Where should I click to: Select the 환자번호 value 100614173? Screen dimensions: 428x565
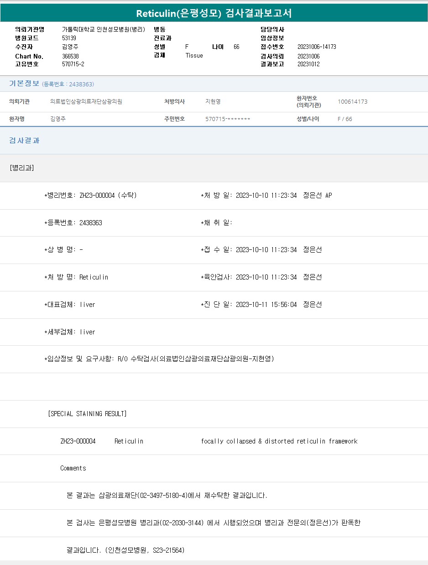pyautogui.click(x=352, y=101)
